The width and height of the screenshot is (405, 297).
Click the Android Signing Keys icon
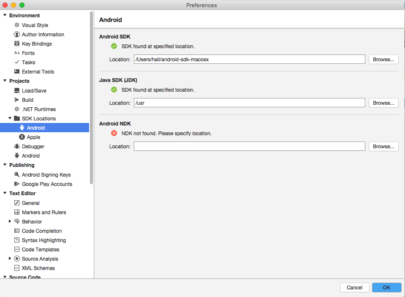click(x=17, y=175)
